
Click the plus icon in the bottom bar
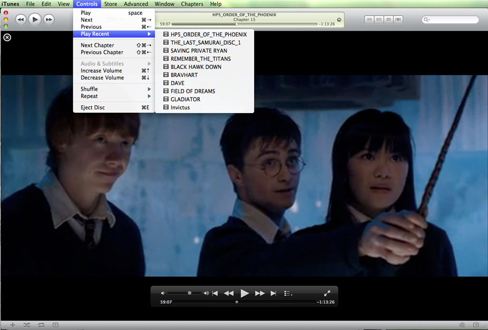tap(13, 325)
